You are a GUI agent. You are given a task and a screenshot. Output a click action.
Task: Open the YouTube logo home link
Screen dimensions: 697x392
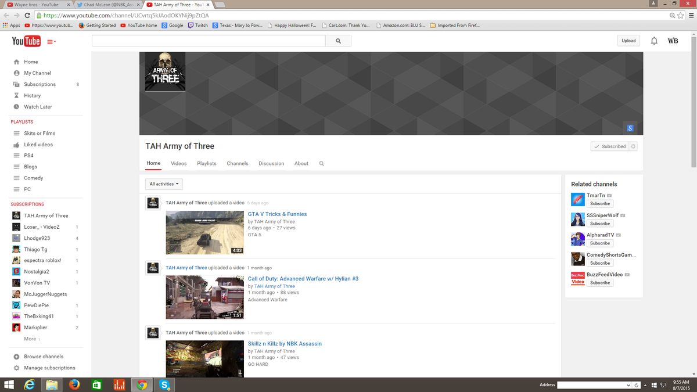click(26, 41)
